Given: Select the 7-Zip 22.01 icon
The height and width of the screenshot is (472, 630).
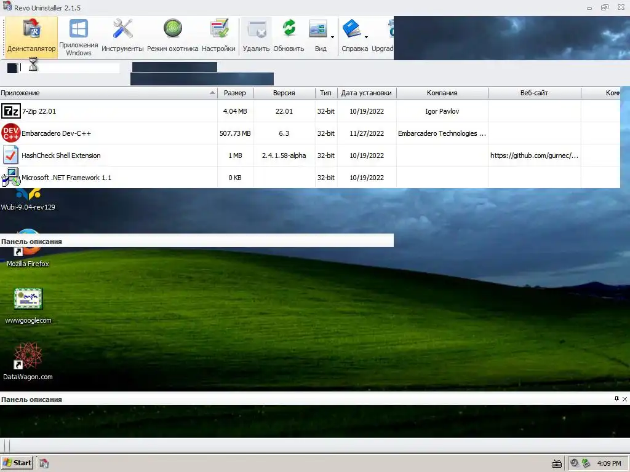Looking at the screenshot, I should [x=11, y=111].
